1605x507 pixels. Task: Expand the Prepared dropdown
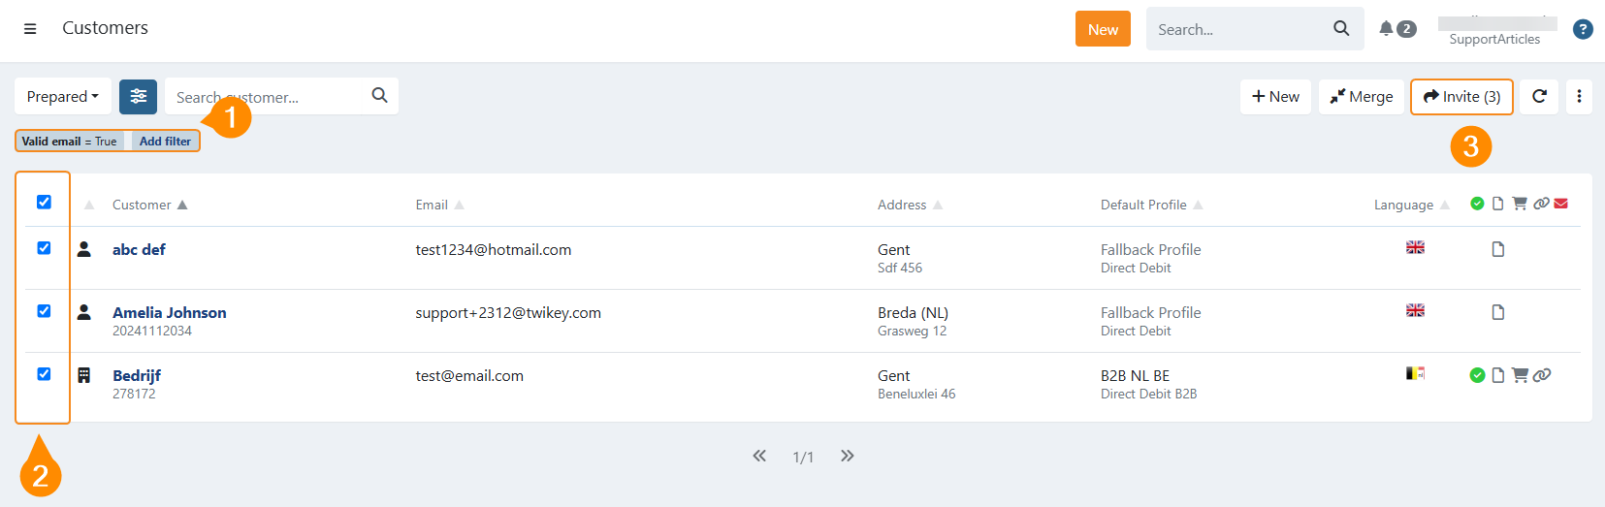[62, 97]
